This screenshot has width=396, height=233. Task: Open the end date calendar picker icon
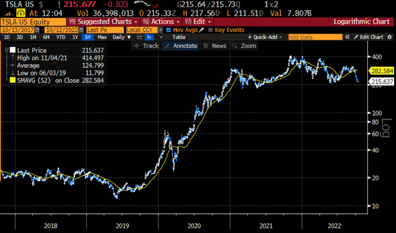[81, 30]
